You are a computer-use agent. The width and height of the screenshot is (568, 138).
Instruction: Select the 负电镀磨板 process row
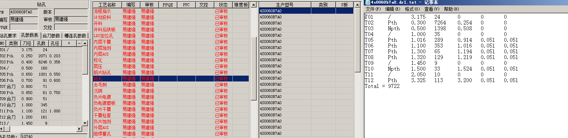click(171, 103)
